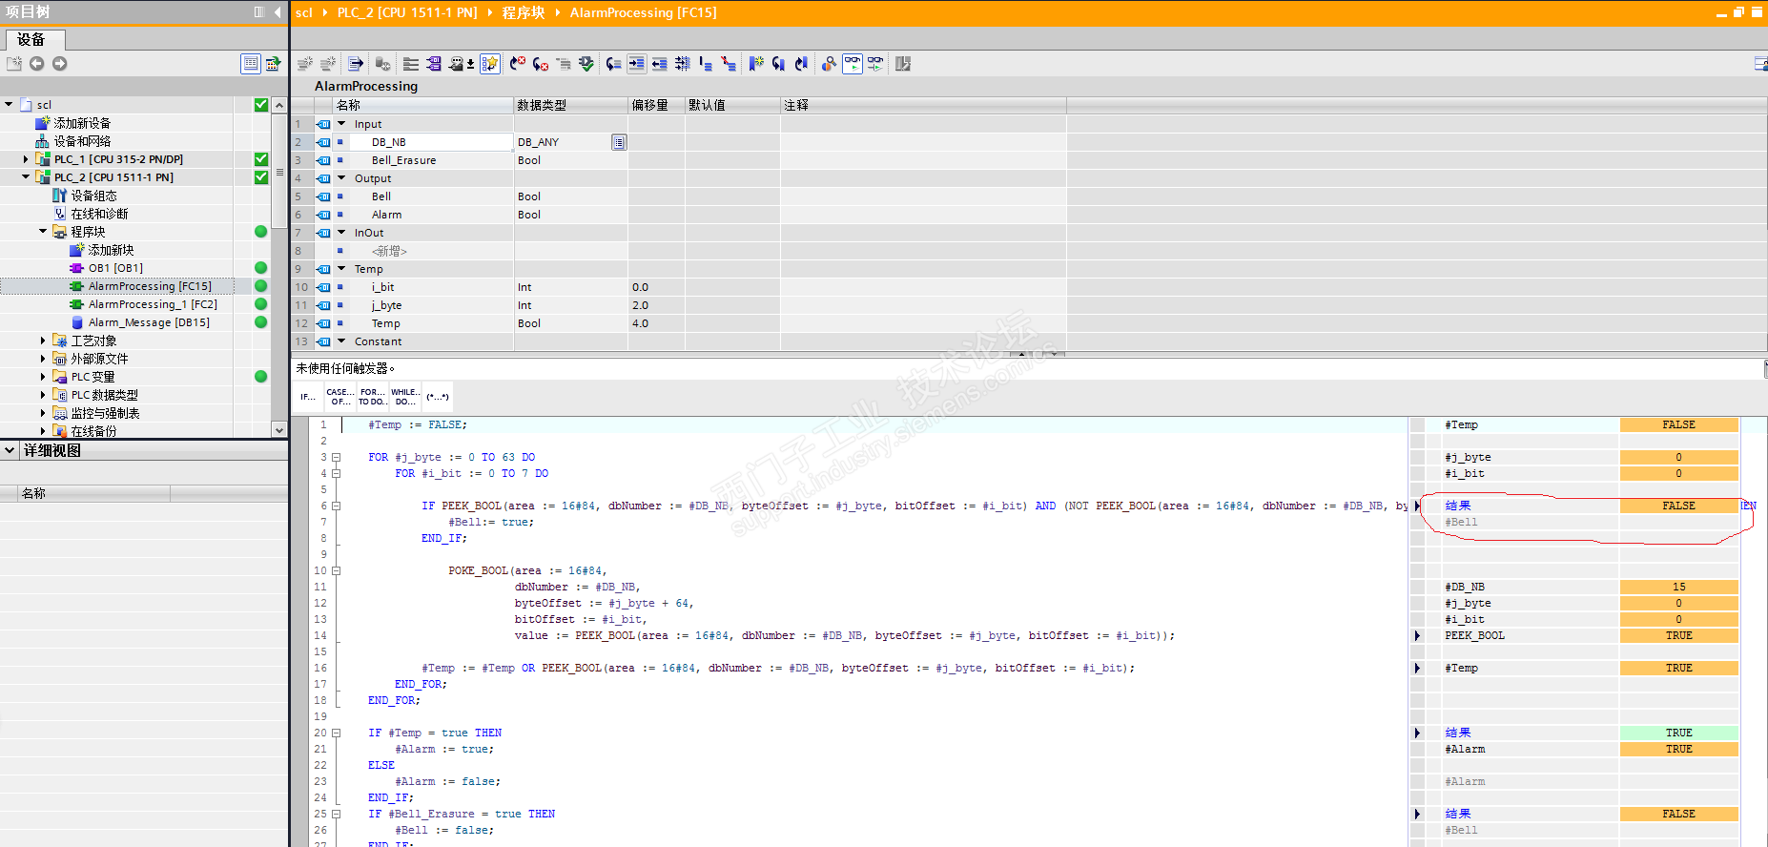Insert a WHILE... DO... statement template

pyautogui.click(x=404, y=397)
